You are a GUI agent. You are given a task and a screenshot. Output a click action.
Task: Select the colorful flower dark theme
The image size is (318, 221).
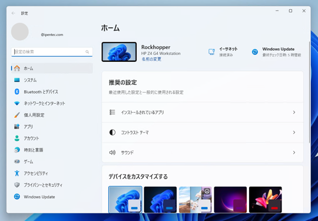[266, 199]
